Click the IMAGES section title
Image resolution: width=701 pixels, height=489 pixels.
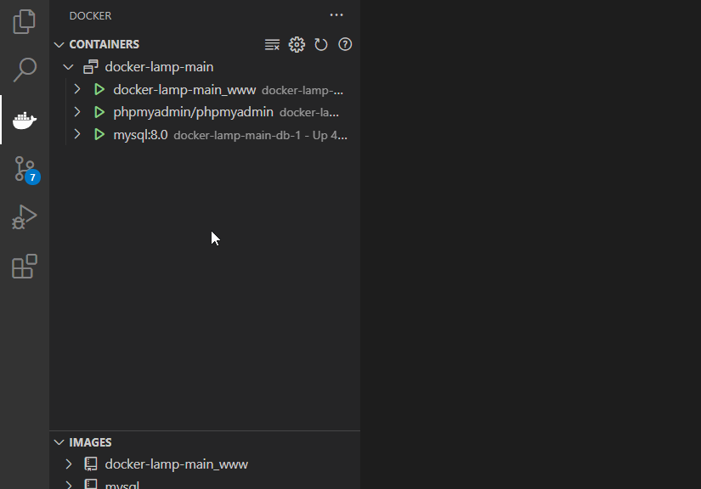tap(90, 442)
